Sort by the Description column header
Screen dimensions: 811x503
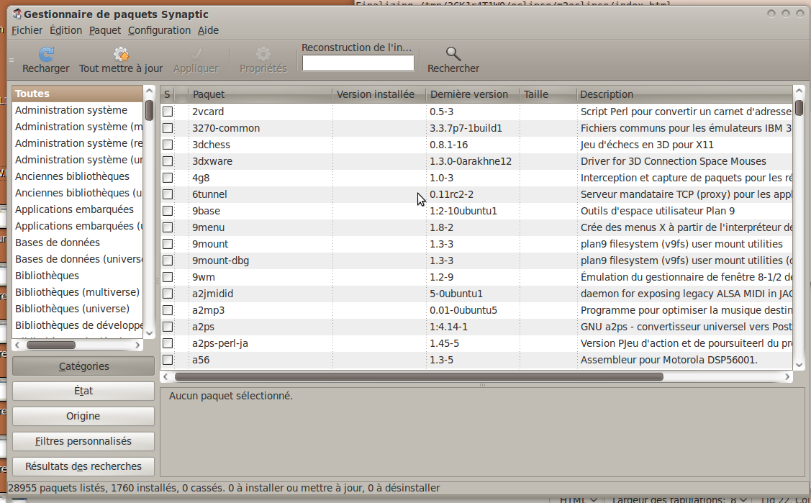pyautogui.click(x=684, y=94)
